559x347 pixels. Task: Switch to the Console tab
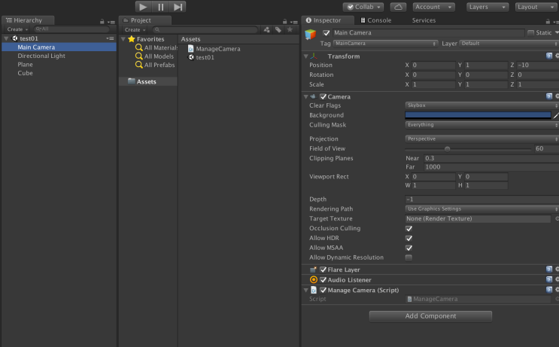point(376,20)
